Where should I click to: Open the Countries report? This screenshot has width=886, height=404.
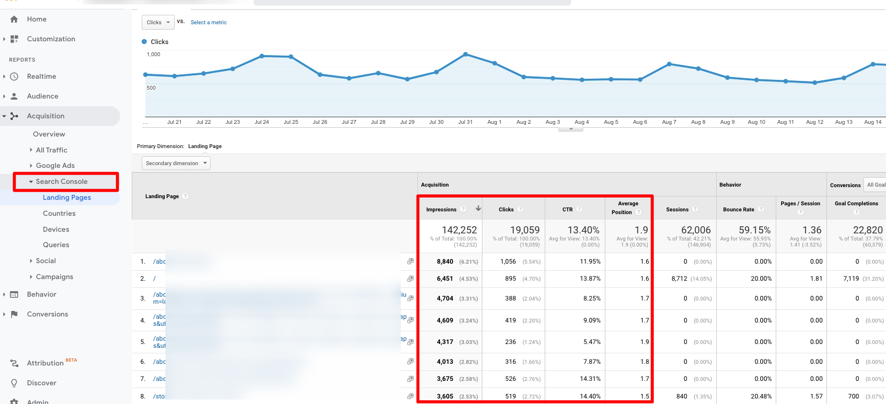pos(59,214)
